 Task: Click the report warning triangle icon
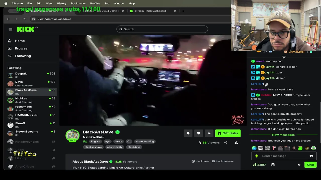(236, 142)
